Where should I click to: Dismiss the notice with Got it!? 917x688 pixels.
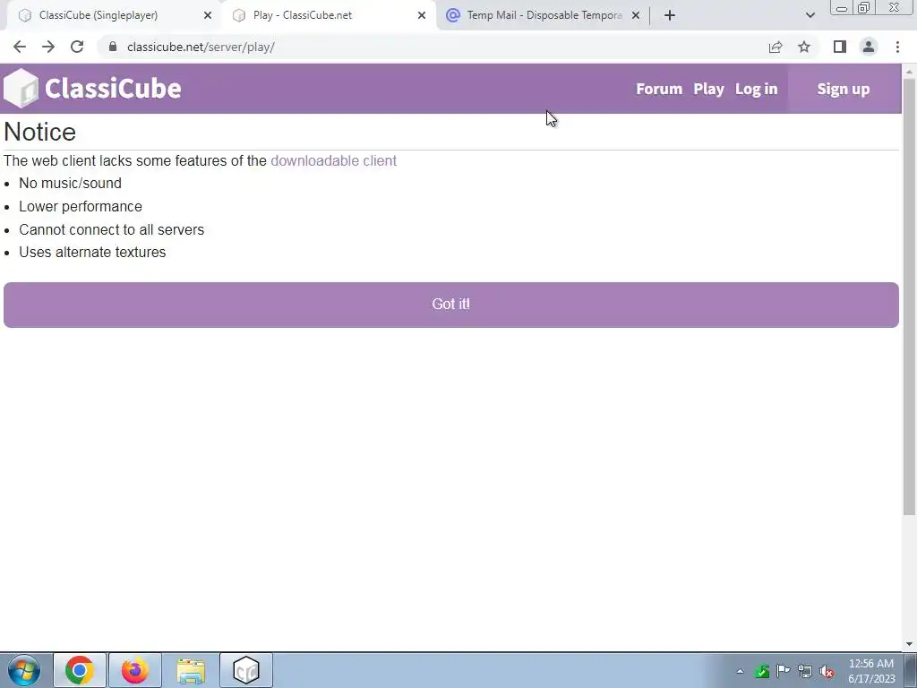(451, 305)
